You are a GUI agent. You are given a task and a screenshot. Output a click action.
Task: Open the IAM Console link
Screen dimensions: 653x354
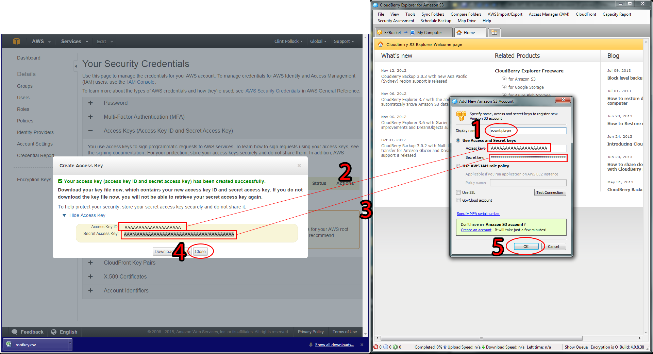[x=141, y=82]
